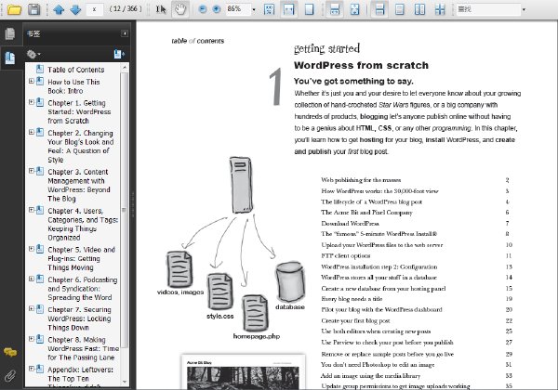The height and width of the screenshot is (390, 558).
Task: Click the bookmarks scrollbar up arrow
Action: (x=125, y=68)
